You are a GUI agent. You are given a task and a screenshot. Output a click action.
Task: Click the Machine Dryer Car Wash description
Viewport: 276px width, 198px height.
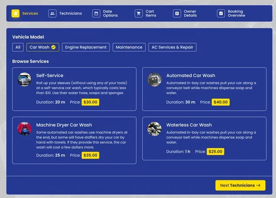[x=82, y=140]
